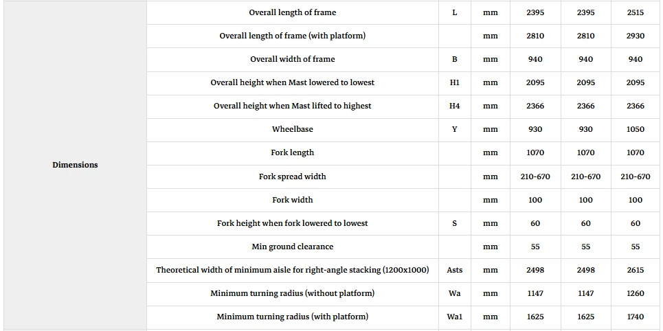Image resolution: width=663 pixels, height=331 pixels.
Task: Click the 2615 aisle width value
Action: point(636,270)
